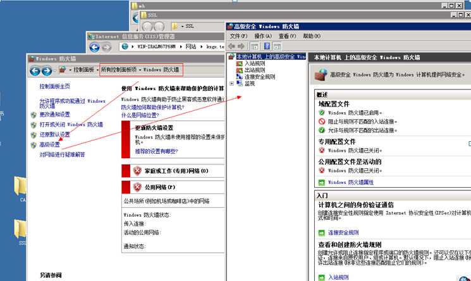Select 连接安全规则 in console tree
Screen dimensions: 471x281
(260, 77)
